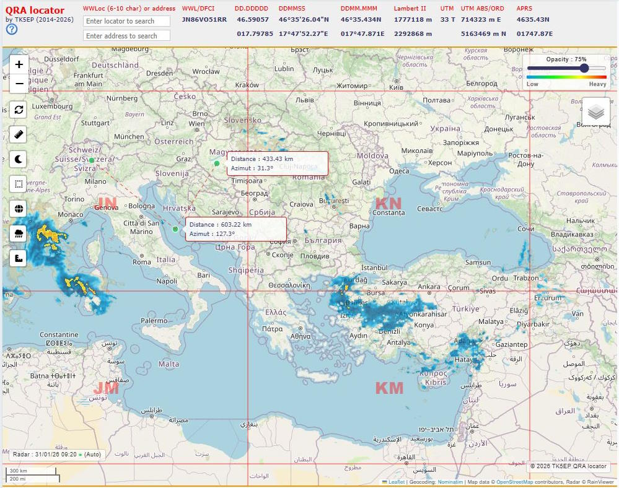
Task: Click the green marker in Hungary
Action: coord(217,163)
